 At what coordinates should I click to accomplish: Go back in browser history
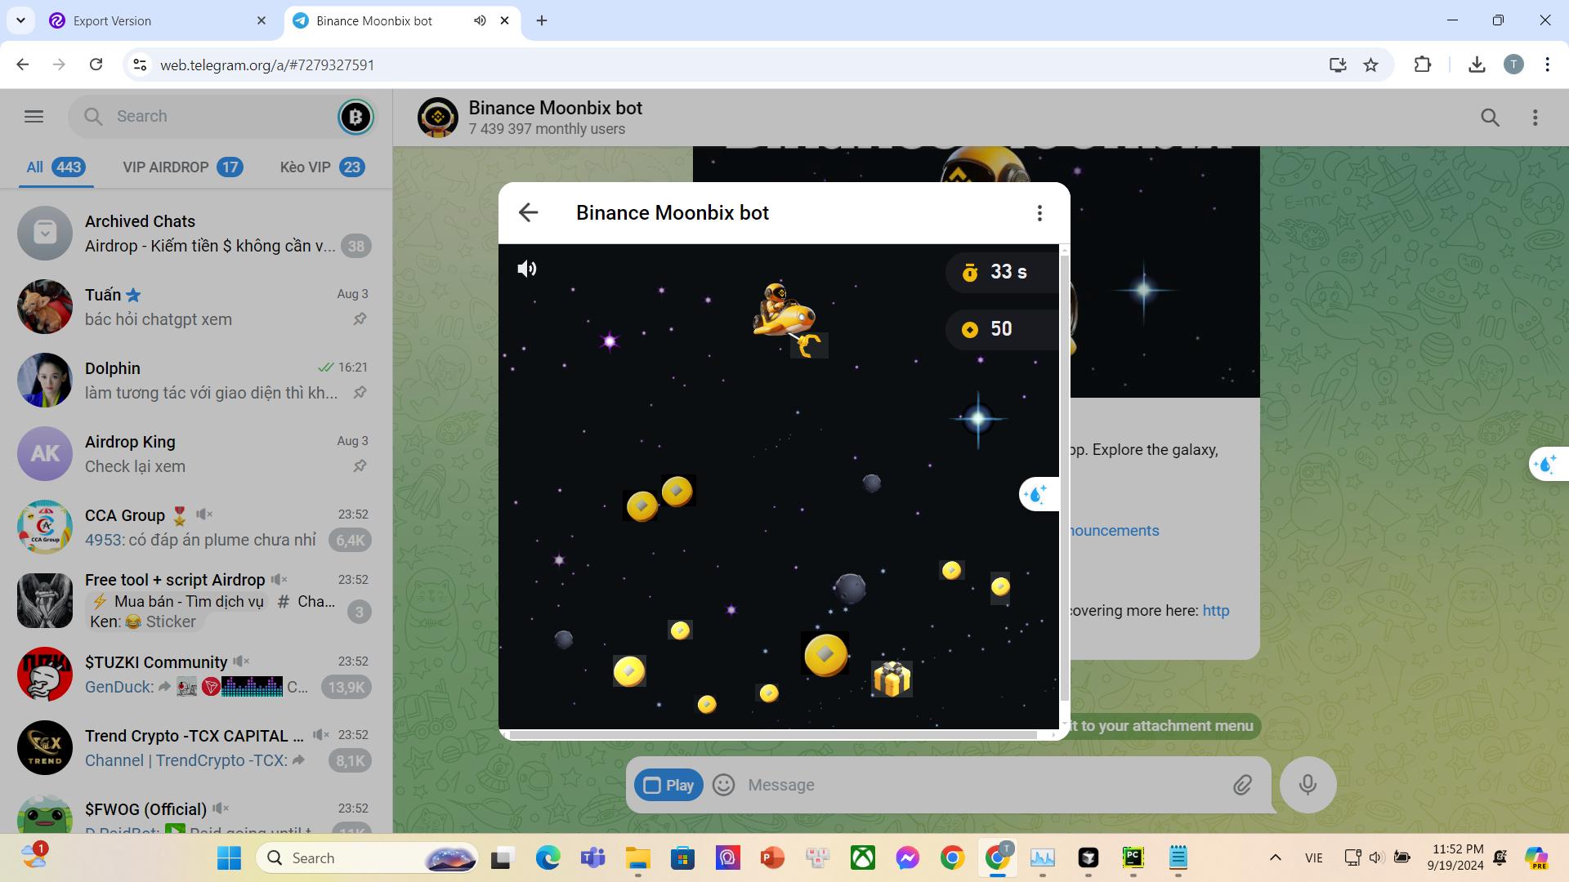tap(23, 65)
